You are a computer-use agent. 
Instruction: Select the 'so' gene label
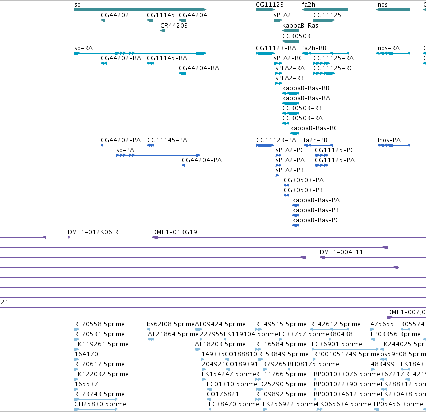tap(77, 5)
